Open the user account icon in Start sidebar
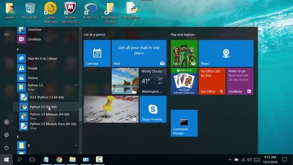The image size is (293, 165). 6,122
